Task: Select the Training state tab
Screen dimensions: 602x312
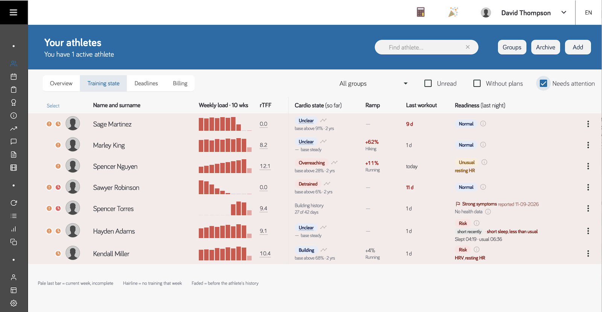Action: [103, 83]
